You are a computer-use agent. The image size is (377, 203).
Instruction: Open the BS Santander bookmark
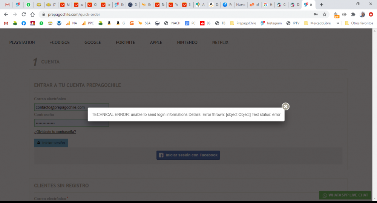(205, 23)
